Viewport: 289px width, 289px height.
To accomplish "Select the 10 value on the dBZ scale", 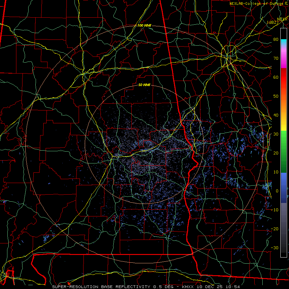I will (276, 172).
